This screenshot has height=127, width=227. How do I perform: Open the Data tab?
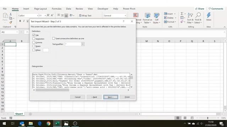tap(68, 8)
